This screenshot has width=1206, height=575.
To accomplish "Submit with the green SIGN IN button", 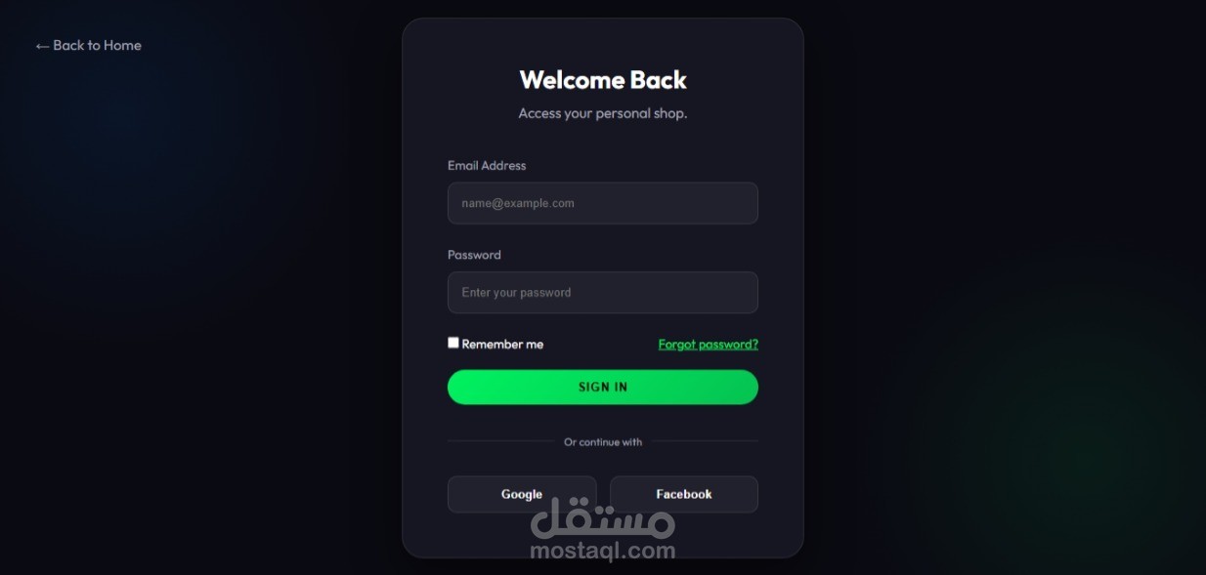I will click(603, 388).
